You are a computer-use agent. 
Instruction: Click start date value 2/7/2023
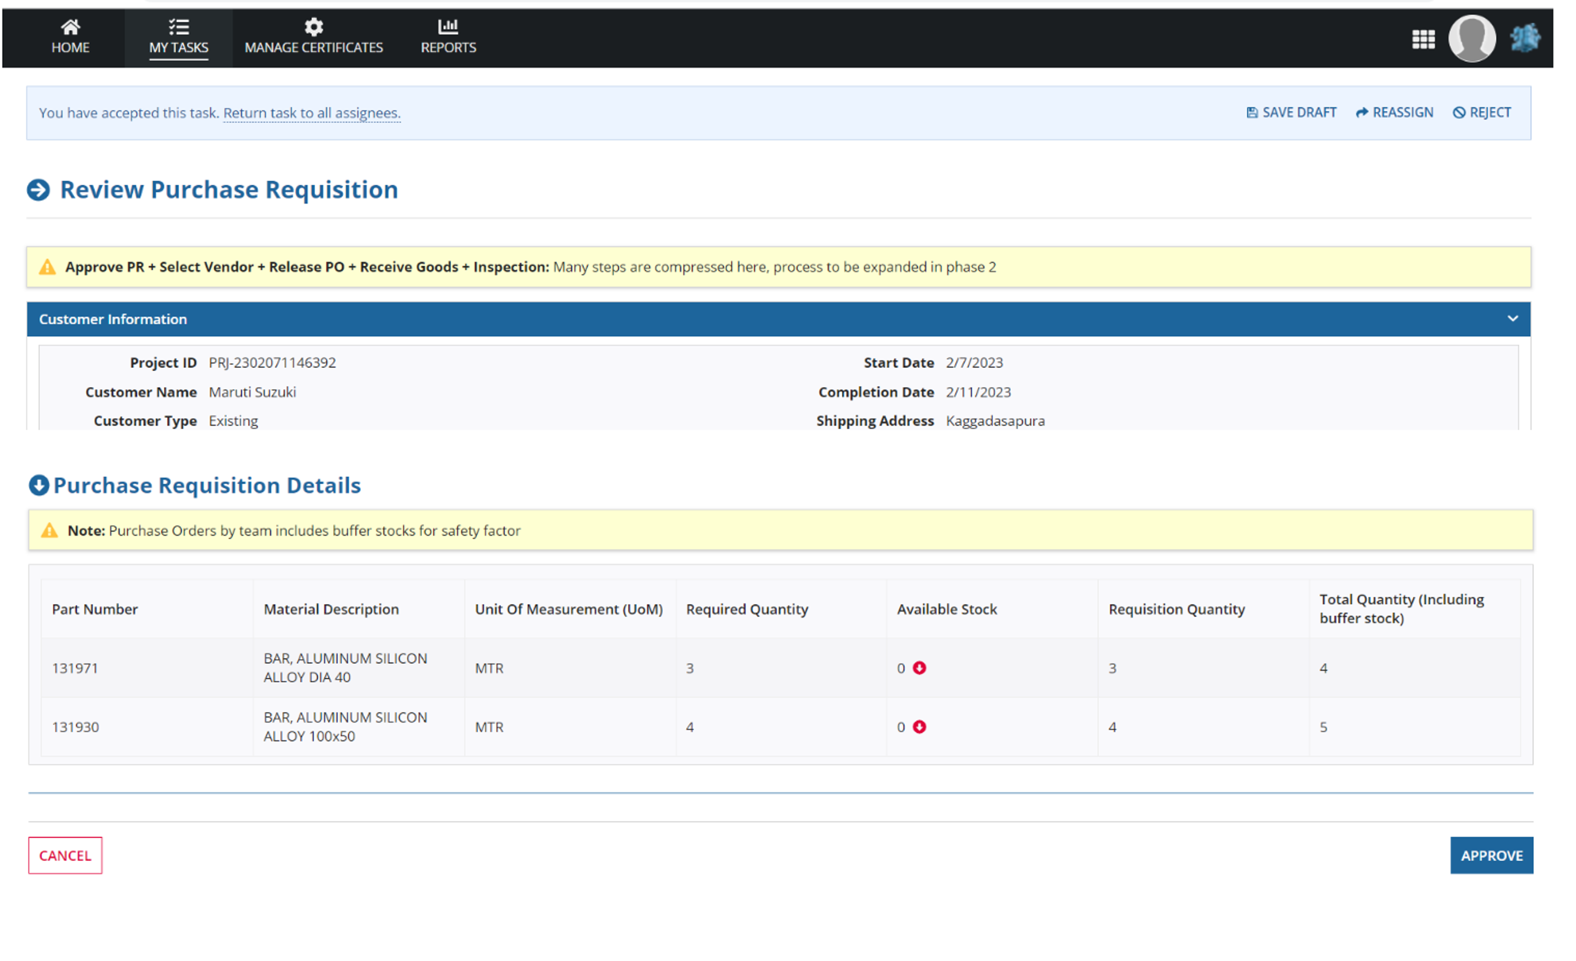[x=974, y=363]
